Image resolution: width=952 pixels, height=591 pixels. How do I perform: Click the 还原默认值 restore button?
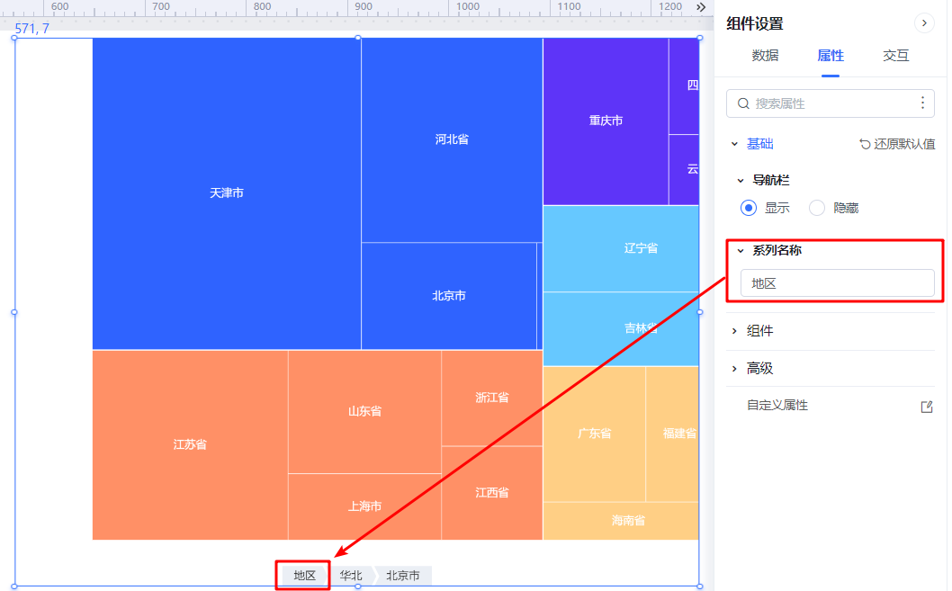point(897,145)
